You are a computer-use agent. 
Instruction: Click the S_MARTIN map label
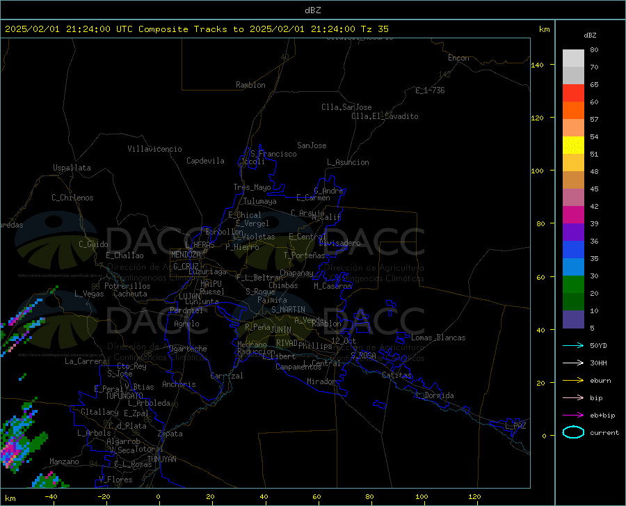(x=288, y=310)
